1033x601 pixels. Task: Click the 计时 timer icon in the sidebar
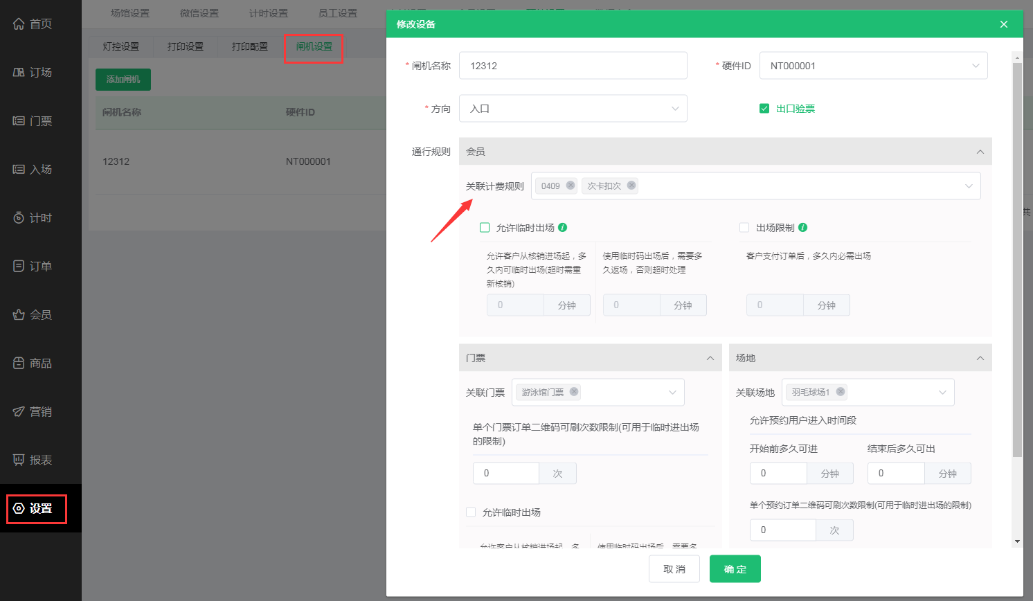point(19,217)
